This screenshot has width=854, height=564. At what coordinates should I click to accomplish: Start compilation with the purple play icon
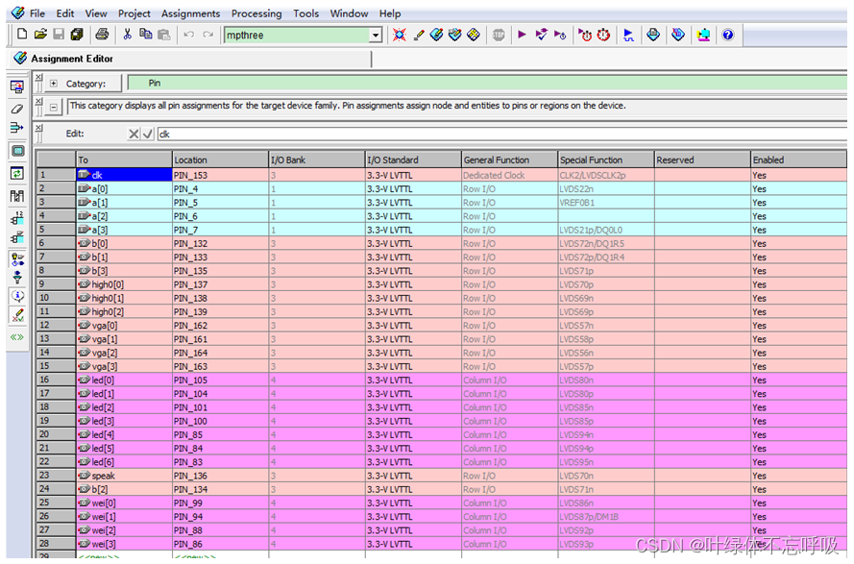(522, 35)
